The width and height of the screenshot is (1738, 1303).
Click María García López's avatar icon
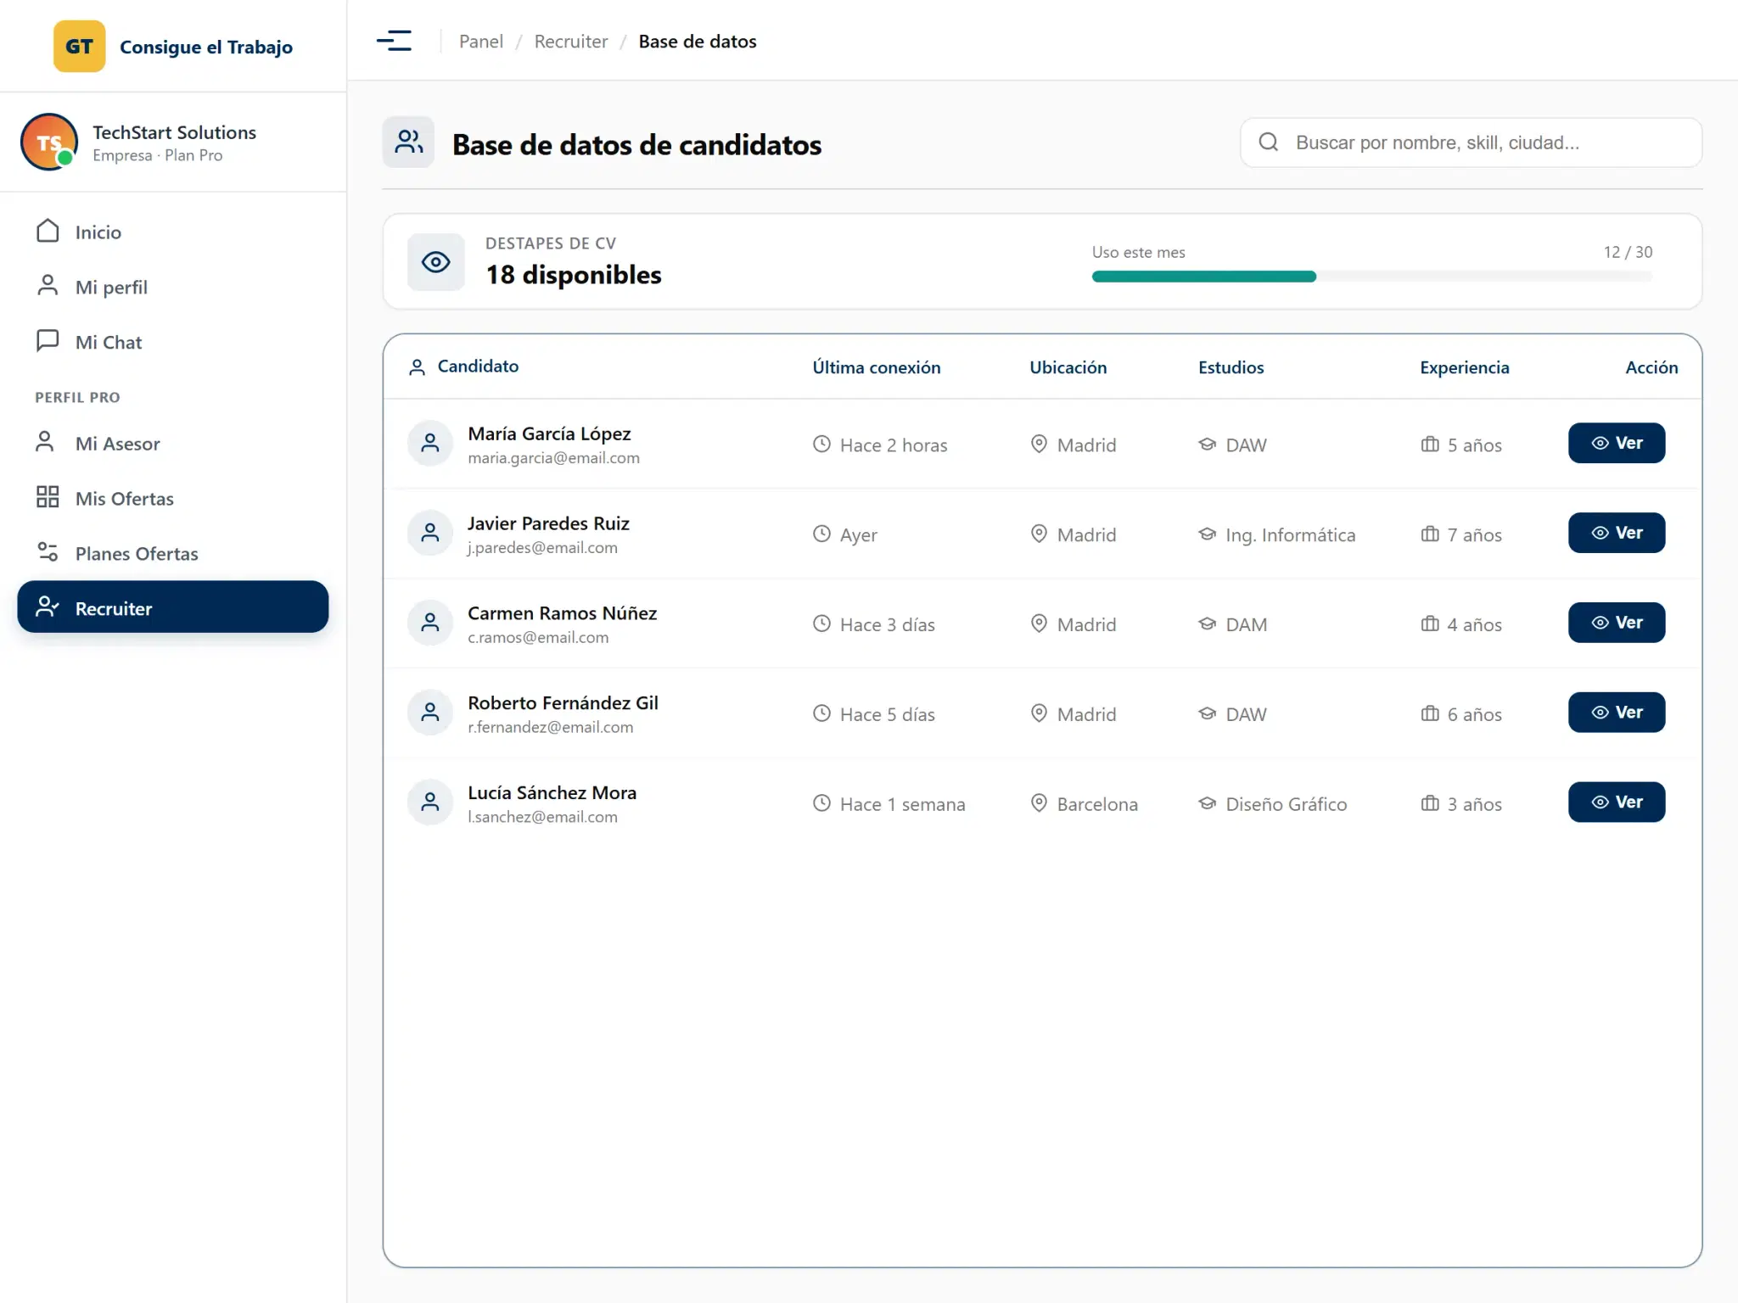click(x=430, y=444)
